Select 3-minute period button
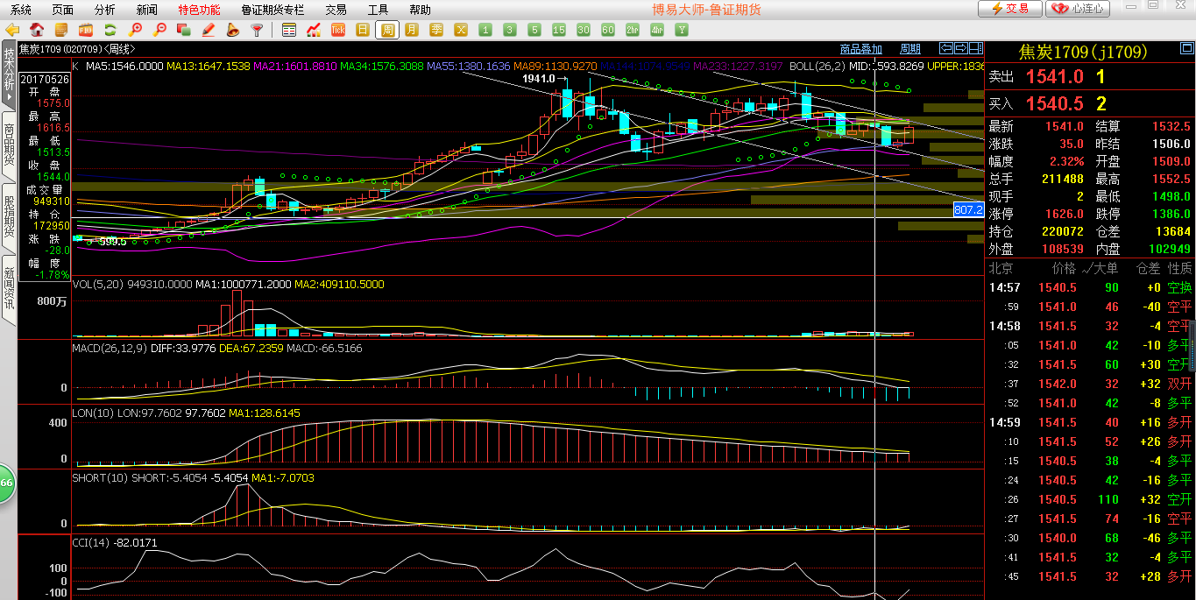 (x=510, y=30)
